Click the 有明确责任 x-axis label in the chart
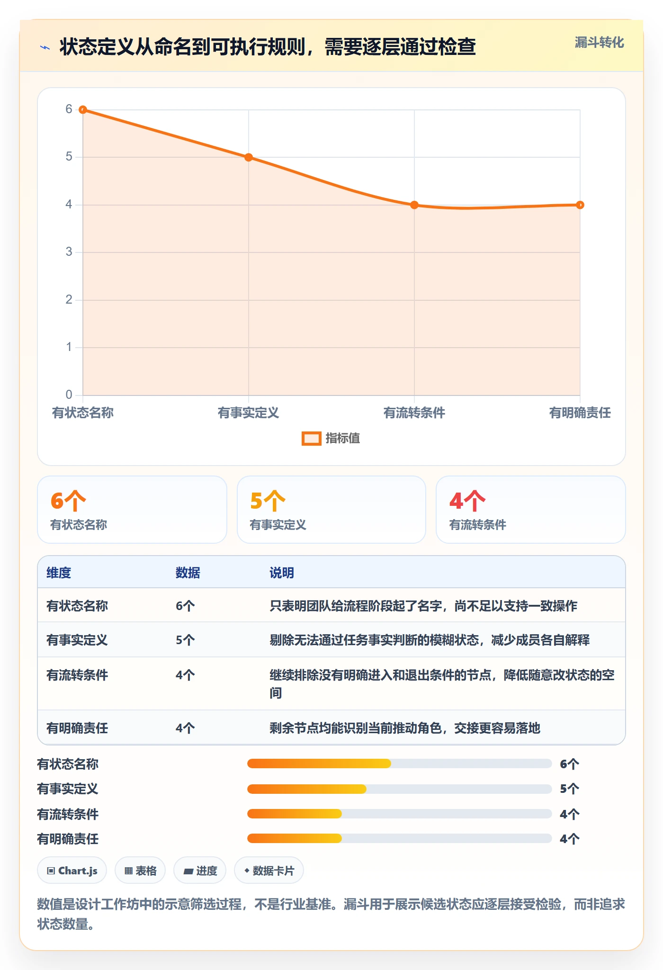This screenshot has width=663, height=970. 580,413
